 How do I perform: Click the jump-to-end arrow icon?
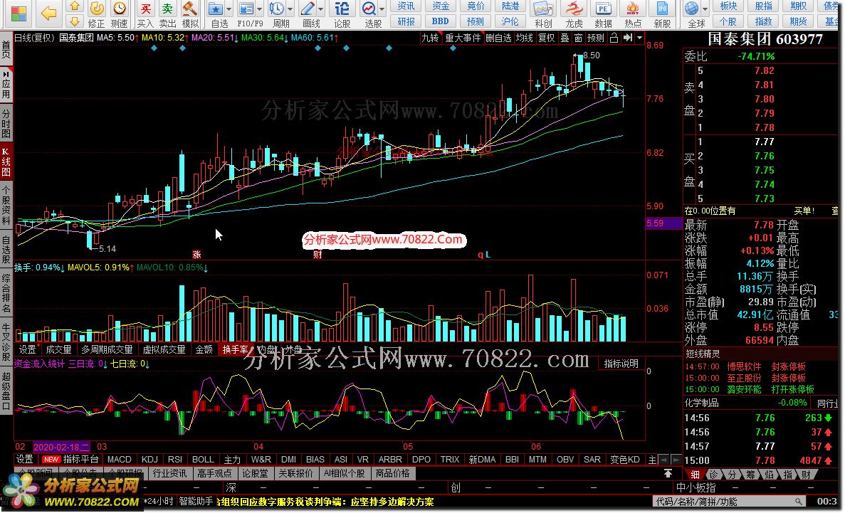coord(627,38)
